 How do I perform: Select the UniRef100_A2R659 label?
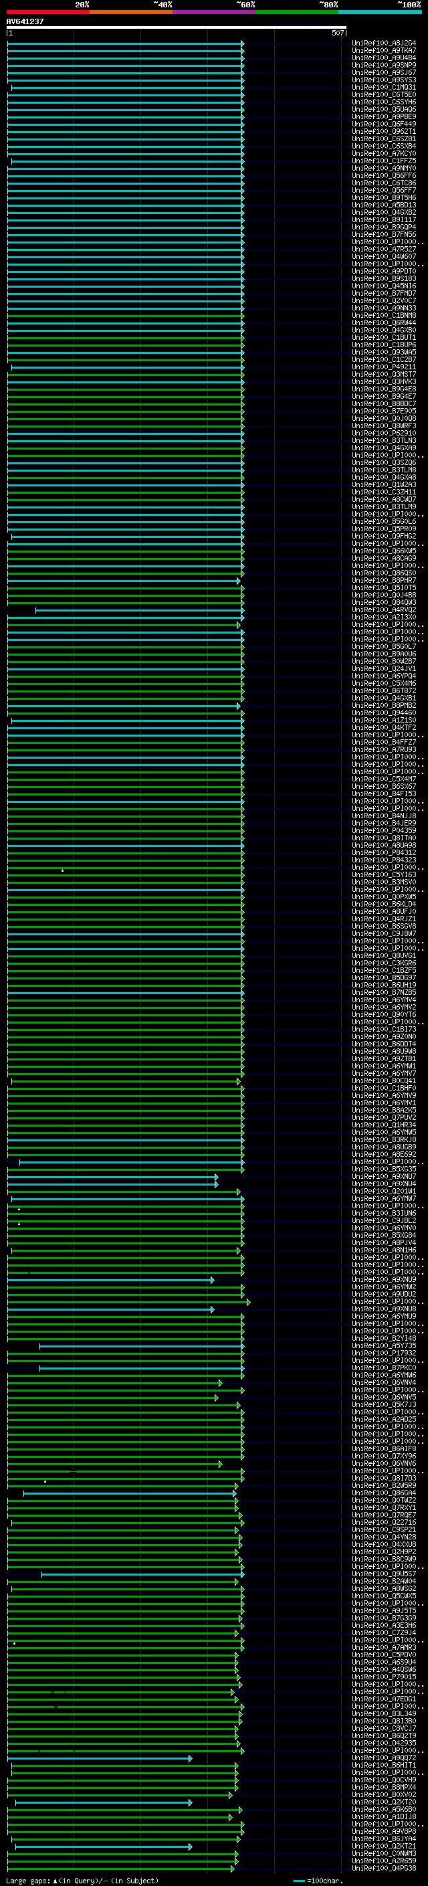[384, 1861]
